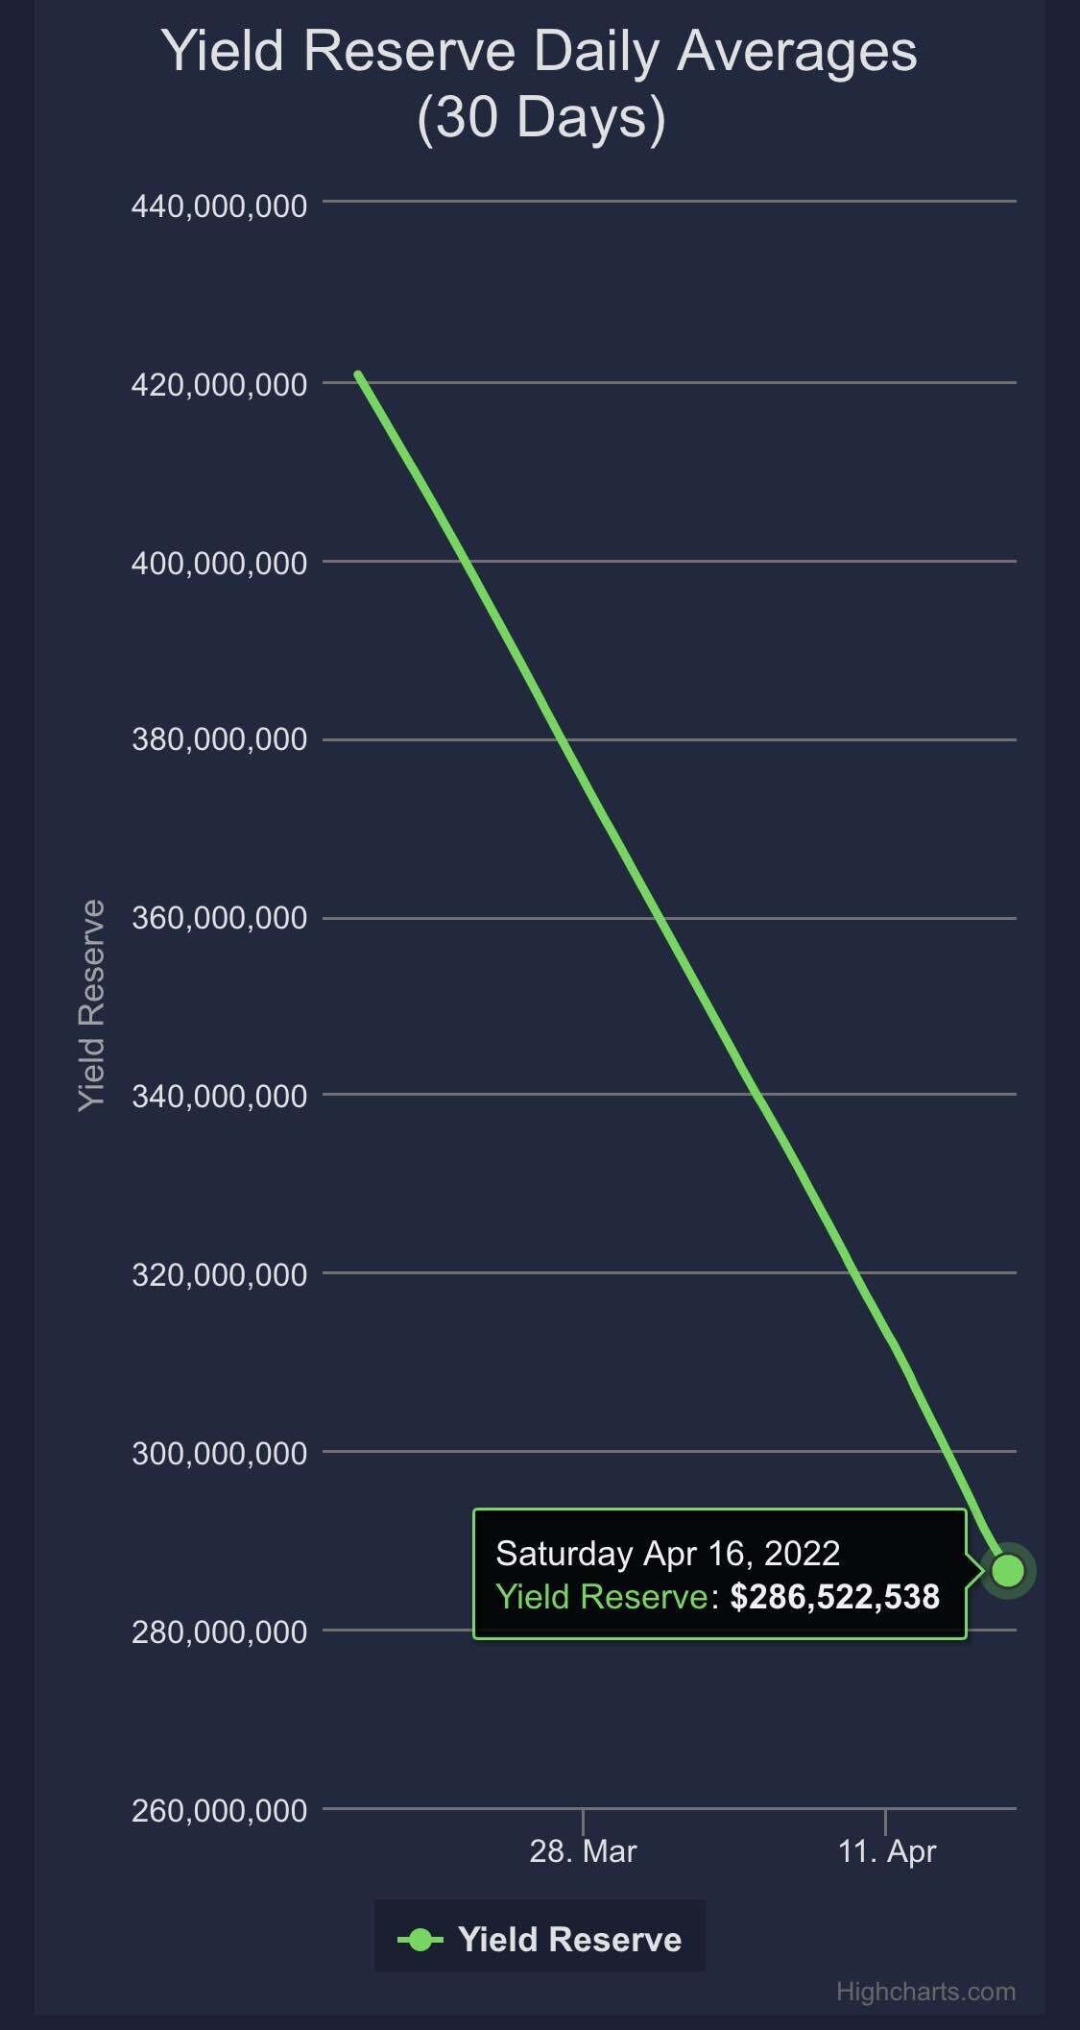
Task: Open the Highcharts.com credit link
Action: (925, 1992)
